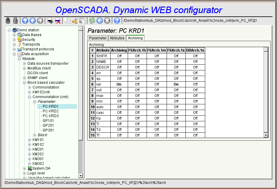Viewport: 277px width, 189px height.
Task: Click the Load from database toolbar icon
Action: [x=8, y=21]
